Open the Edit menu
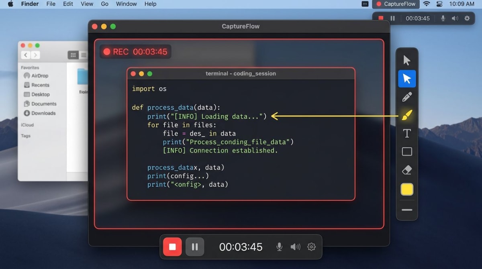 click(x=68, y=4)
